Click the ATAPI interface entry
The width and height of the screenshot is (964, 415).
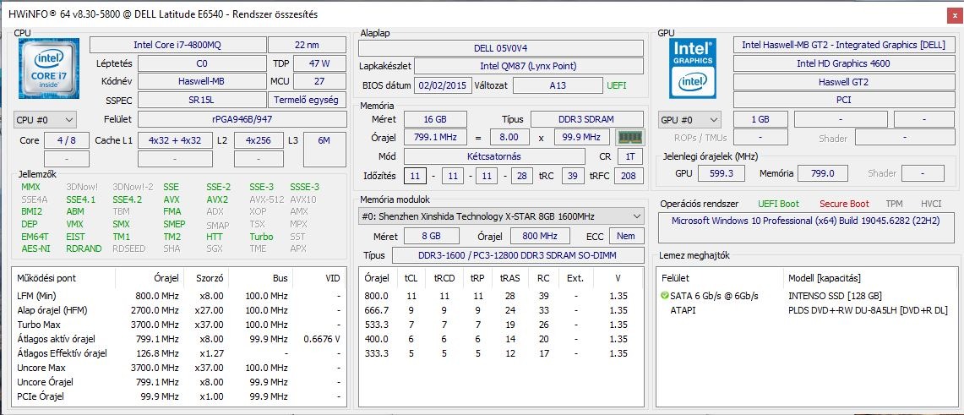pos(683,310)
